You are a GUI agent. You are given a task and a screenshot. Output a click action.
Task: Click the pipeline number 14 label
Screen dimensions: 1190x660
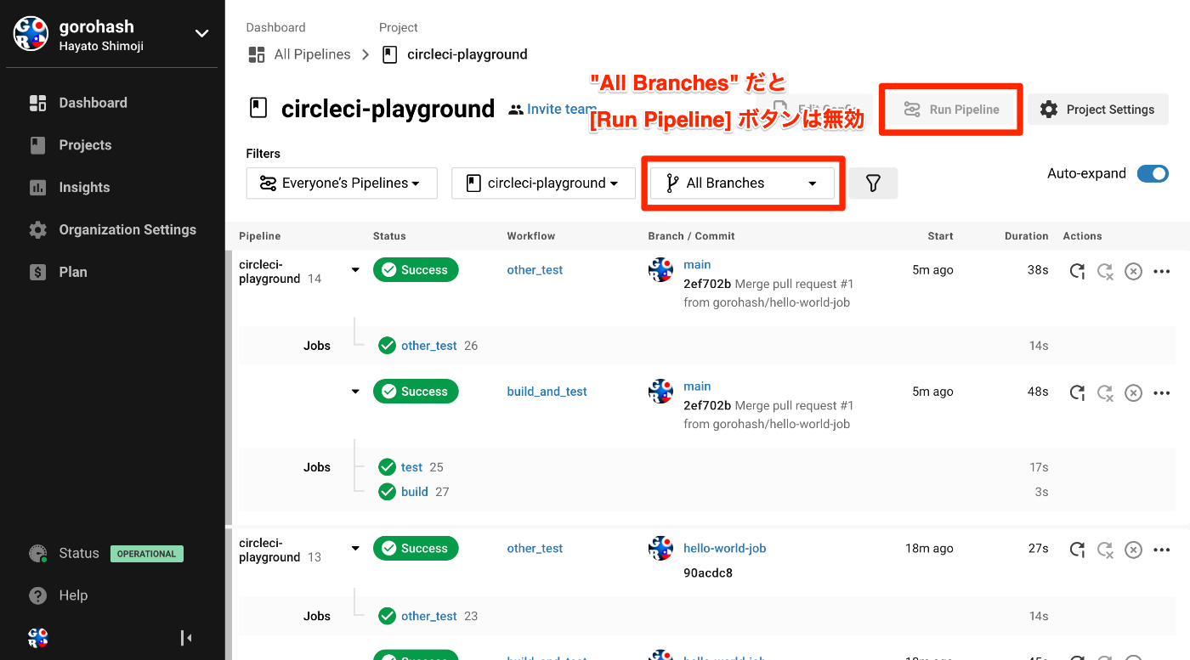click(x=314, y=279)
